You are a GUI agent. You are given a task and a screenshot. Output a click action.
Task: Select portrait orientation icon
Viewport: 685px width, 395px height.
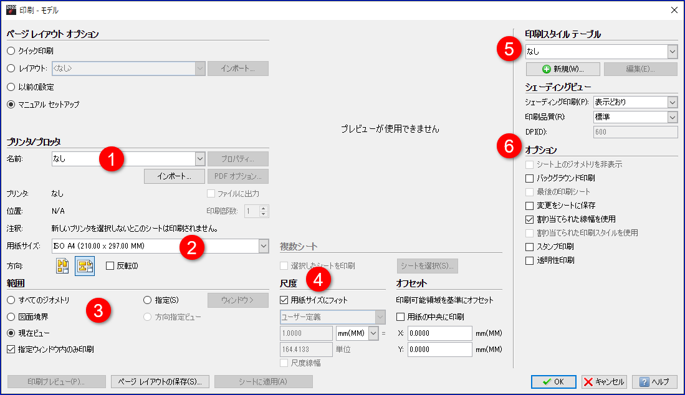[x=62, y=266]
